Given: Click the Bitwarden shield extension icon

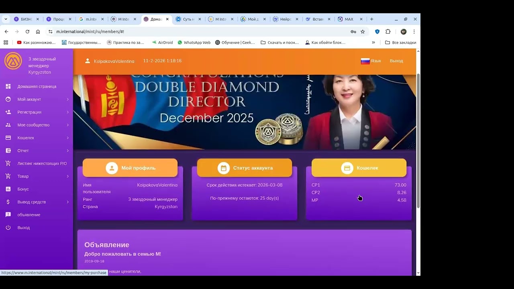Looking at the screenshot, I should [377, 31].
